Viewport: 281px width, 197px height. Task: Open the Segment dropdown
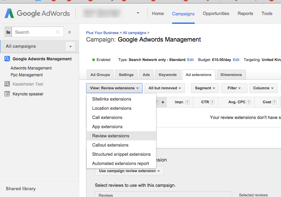(x=205, y=88)
